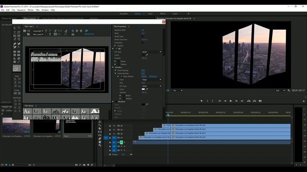307x172 pixels.
Task: Select the Rectangle shape tool in Titler
Action: click(15, 52)
